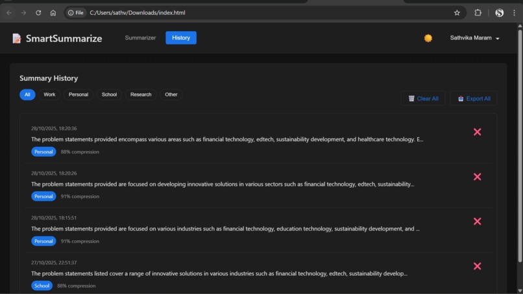Click the scrollbar up arrow
523x294 pixels.
pyautogui.click(x=520, y=26)
